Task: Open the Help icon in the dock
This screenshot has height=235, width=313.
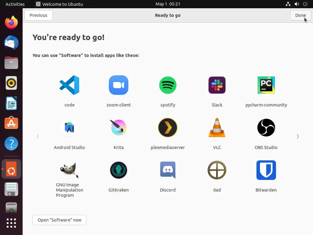Action: point(11,144)
